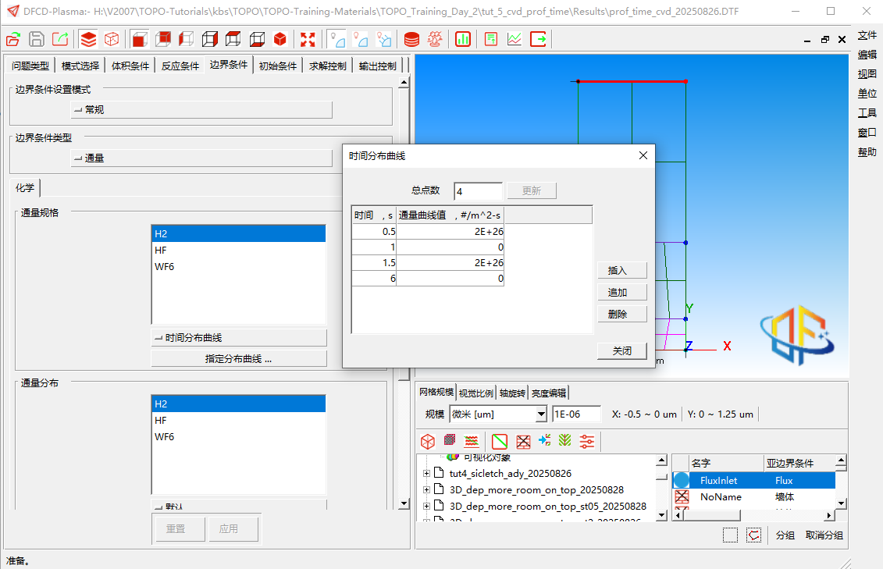Click the red exit arrow icon

[x=539, y=39]
